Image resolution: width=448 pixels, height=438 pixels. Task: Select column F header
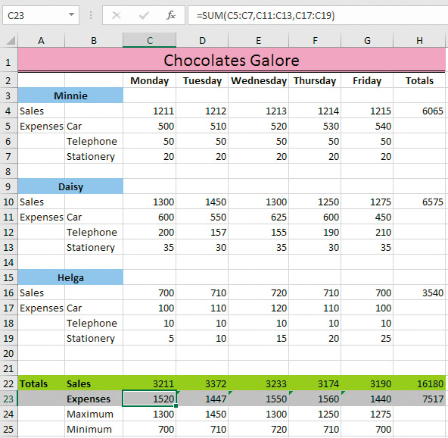(x=315, y=40)
